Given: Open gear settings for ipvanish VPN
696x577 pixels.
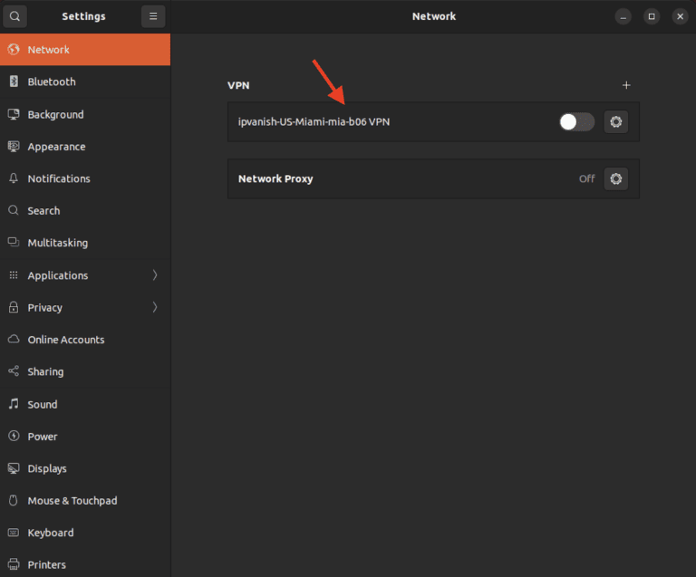Looking at the screenshot, I should pyautogui.click(x=616, y=122).
